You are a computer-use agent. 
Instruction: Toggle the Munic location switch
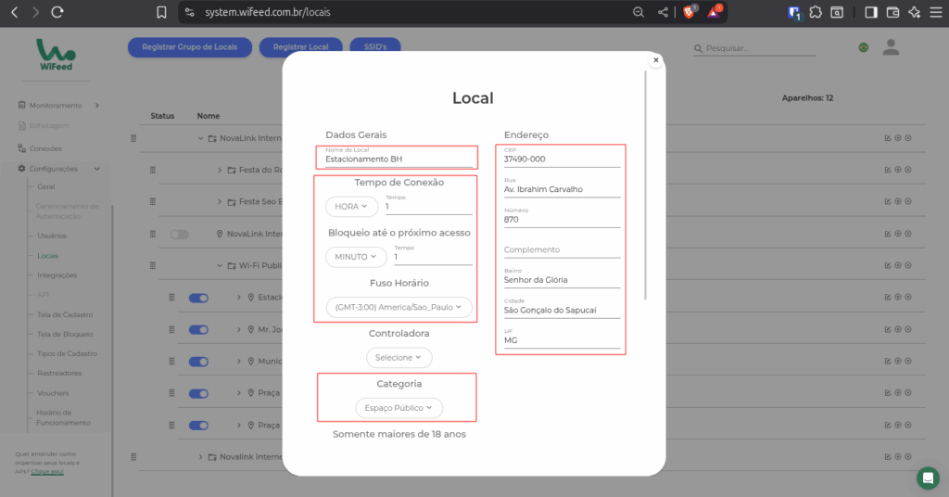coord(199,361)
